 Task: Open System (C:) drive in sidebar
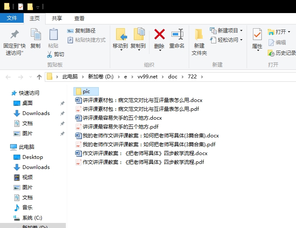(x=28, y=218)
